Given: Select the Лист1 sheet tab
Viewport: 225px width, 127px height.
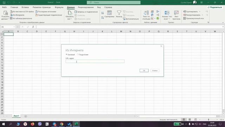Looking at the screenshot, I should [x=16, y=116].
